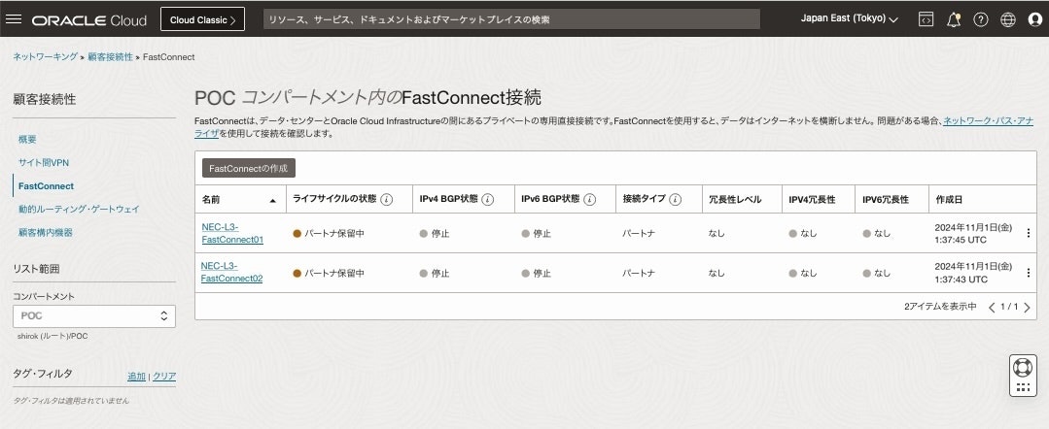The height and width of the screenshot is (429, 1049).
Task: Click the ORACLE Cloud logo
Action: 89,20
